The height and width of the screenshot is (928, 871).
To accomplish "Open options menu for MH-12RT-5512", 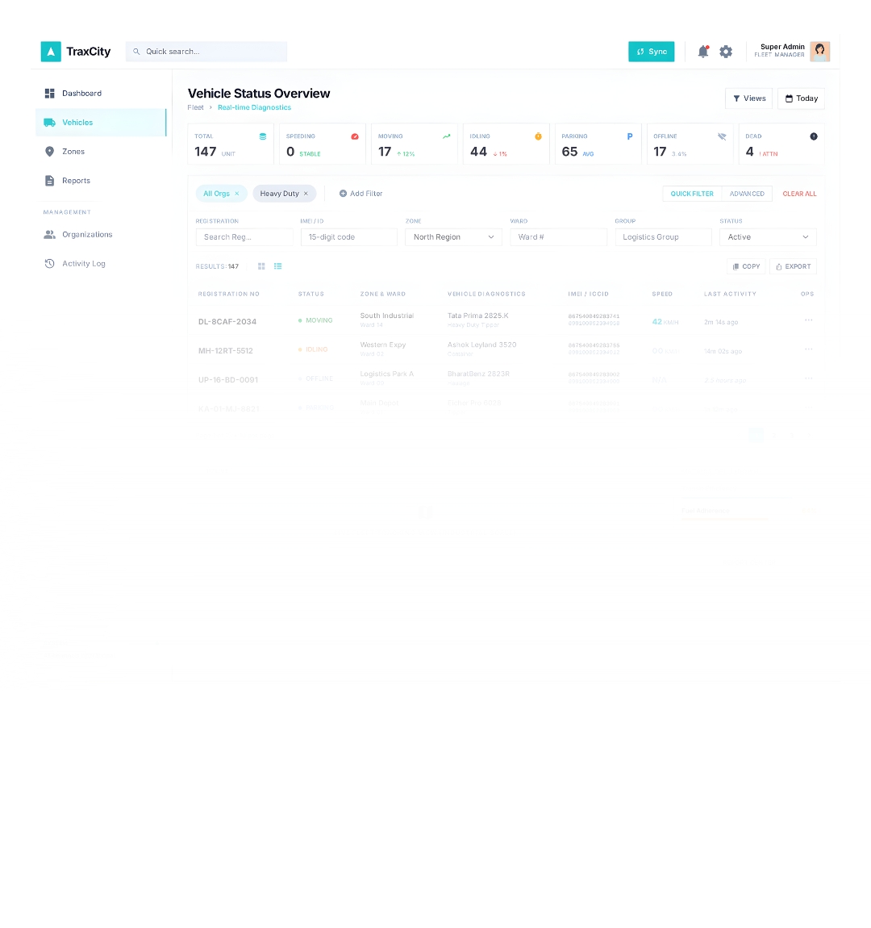I will 808,349.
